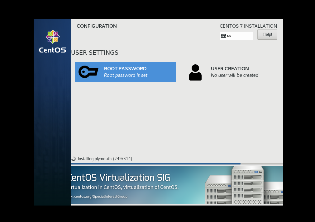
Task: Click the user creation person icon
Action: click(195, 72)
